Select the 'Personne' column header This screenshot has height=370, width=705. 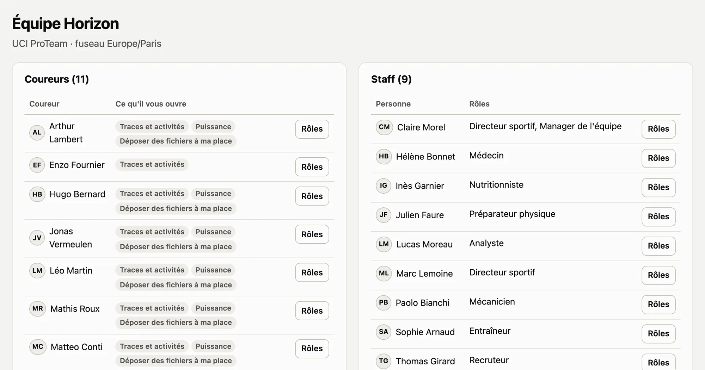click(x=393, y=104)
